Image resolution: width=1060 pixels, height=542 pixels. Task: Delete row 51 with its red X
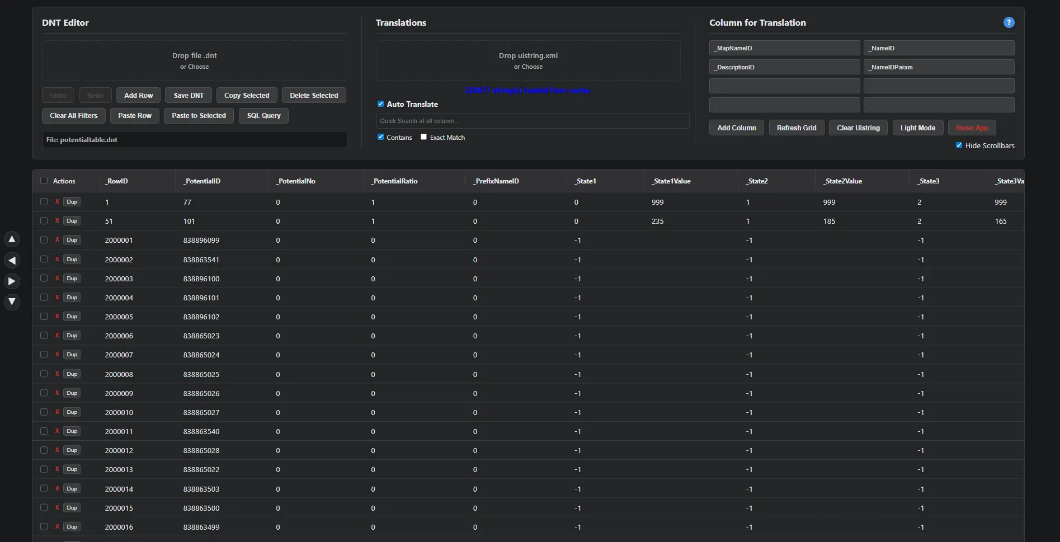click(x=57, y=221)
